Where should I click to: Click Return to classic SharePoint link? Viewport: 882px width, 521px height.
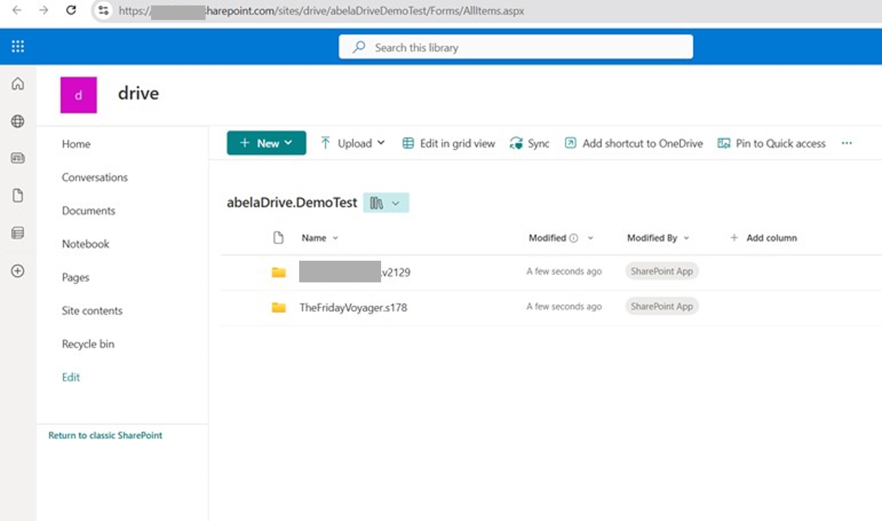click(105, 435)
